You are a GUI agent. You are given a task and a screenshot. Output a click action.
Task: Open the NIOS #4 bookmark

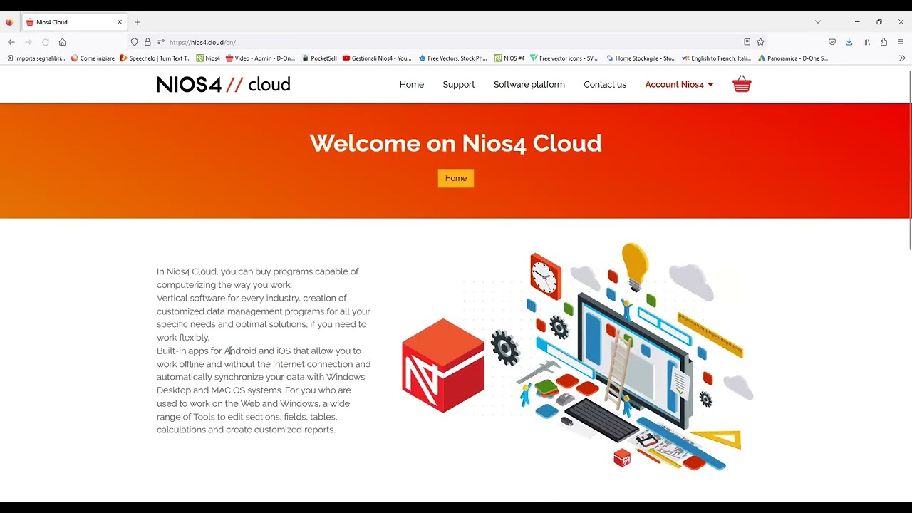(509, 58)
